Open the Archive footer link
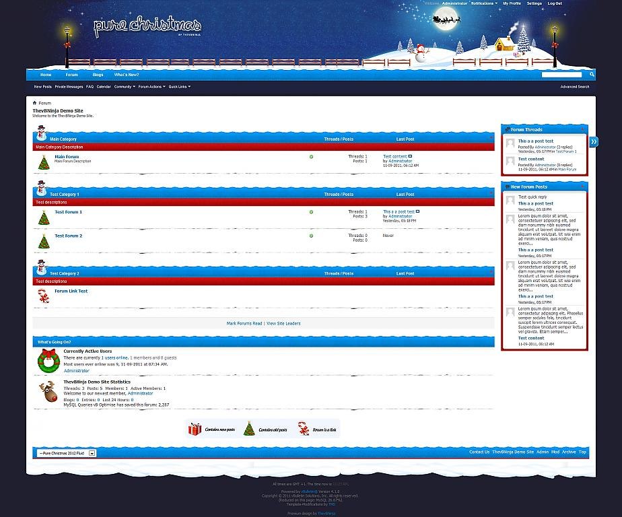Viewport: 622px width, 517px height. click(569, 452)
